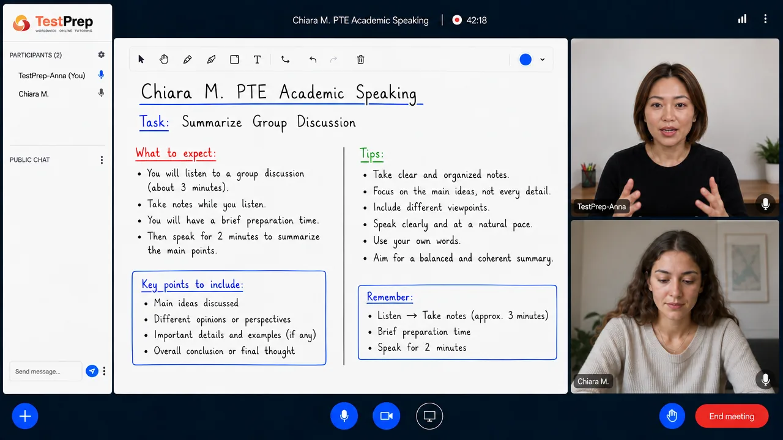Click the PUBLIC CHAT header label
This screenshot has width=783, height=440.
click(x=30, y=160)
